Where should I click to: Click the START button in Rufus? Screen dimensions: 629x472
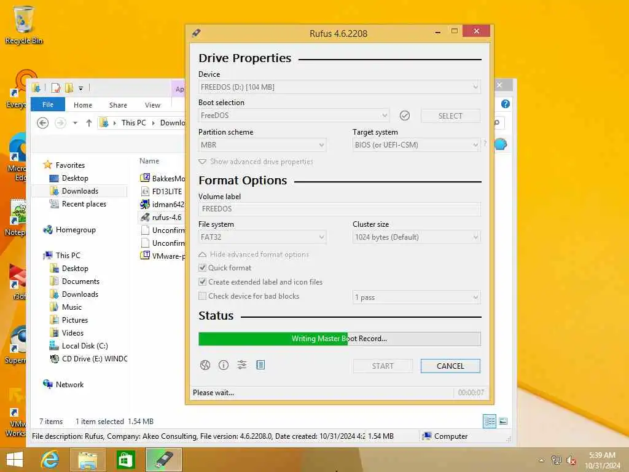(383, 366)
